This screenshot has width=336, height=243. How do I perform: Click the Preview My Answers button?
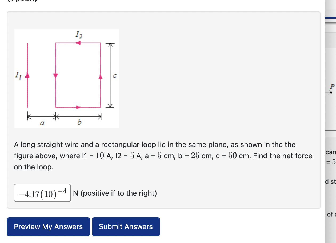click(48, 227)
